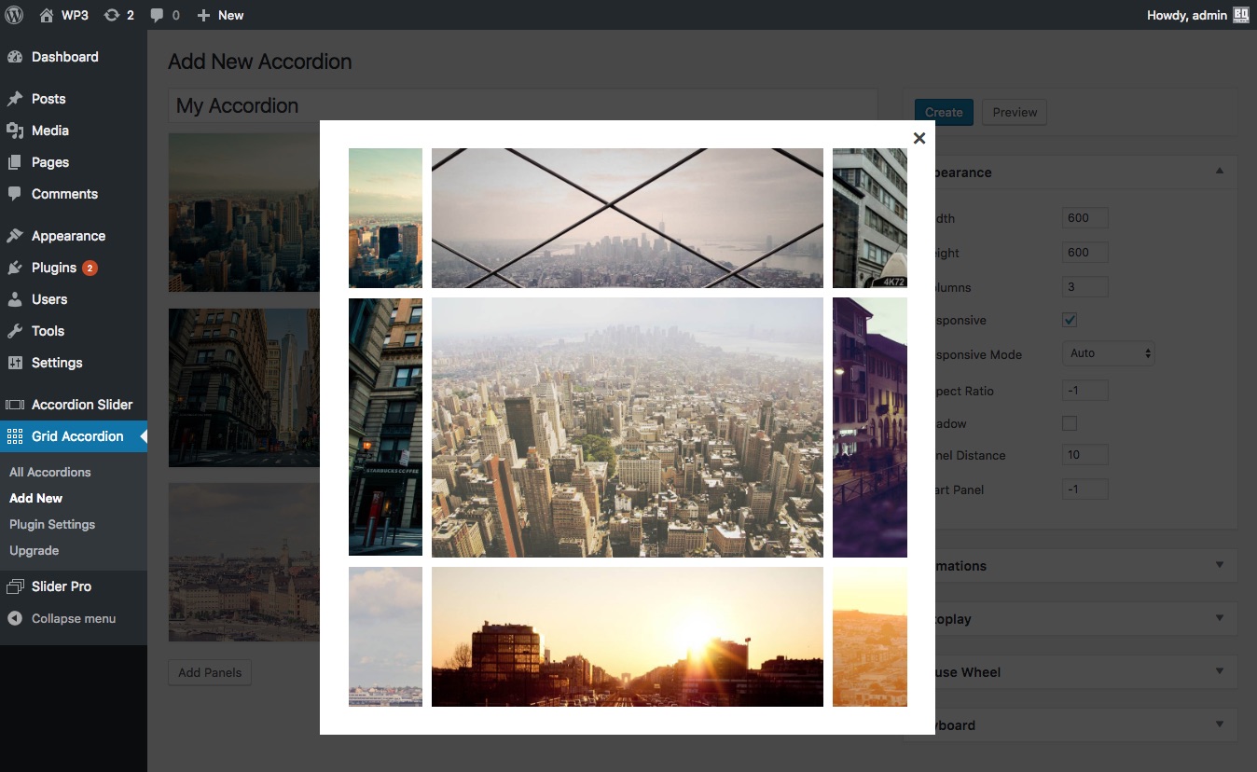Open the updates icon showing 2
This screenshot has height=772, width=1257.
(112, 15)
